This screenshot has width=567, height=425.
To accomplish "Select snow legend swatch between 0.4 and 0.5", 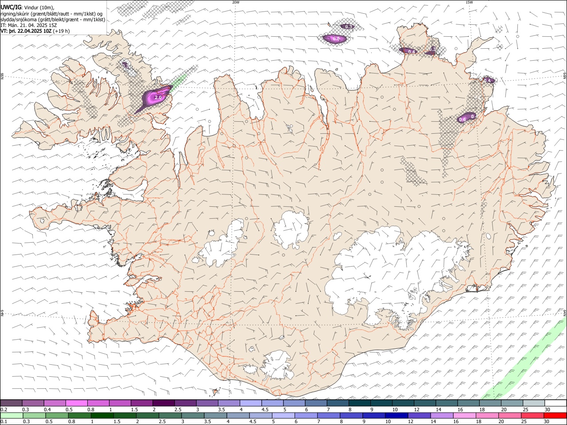I will pyautogui.click(x=54, y=403).
